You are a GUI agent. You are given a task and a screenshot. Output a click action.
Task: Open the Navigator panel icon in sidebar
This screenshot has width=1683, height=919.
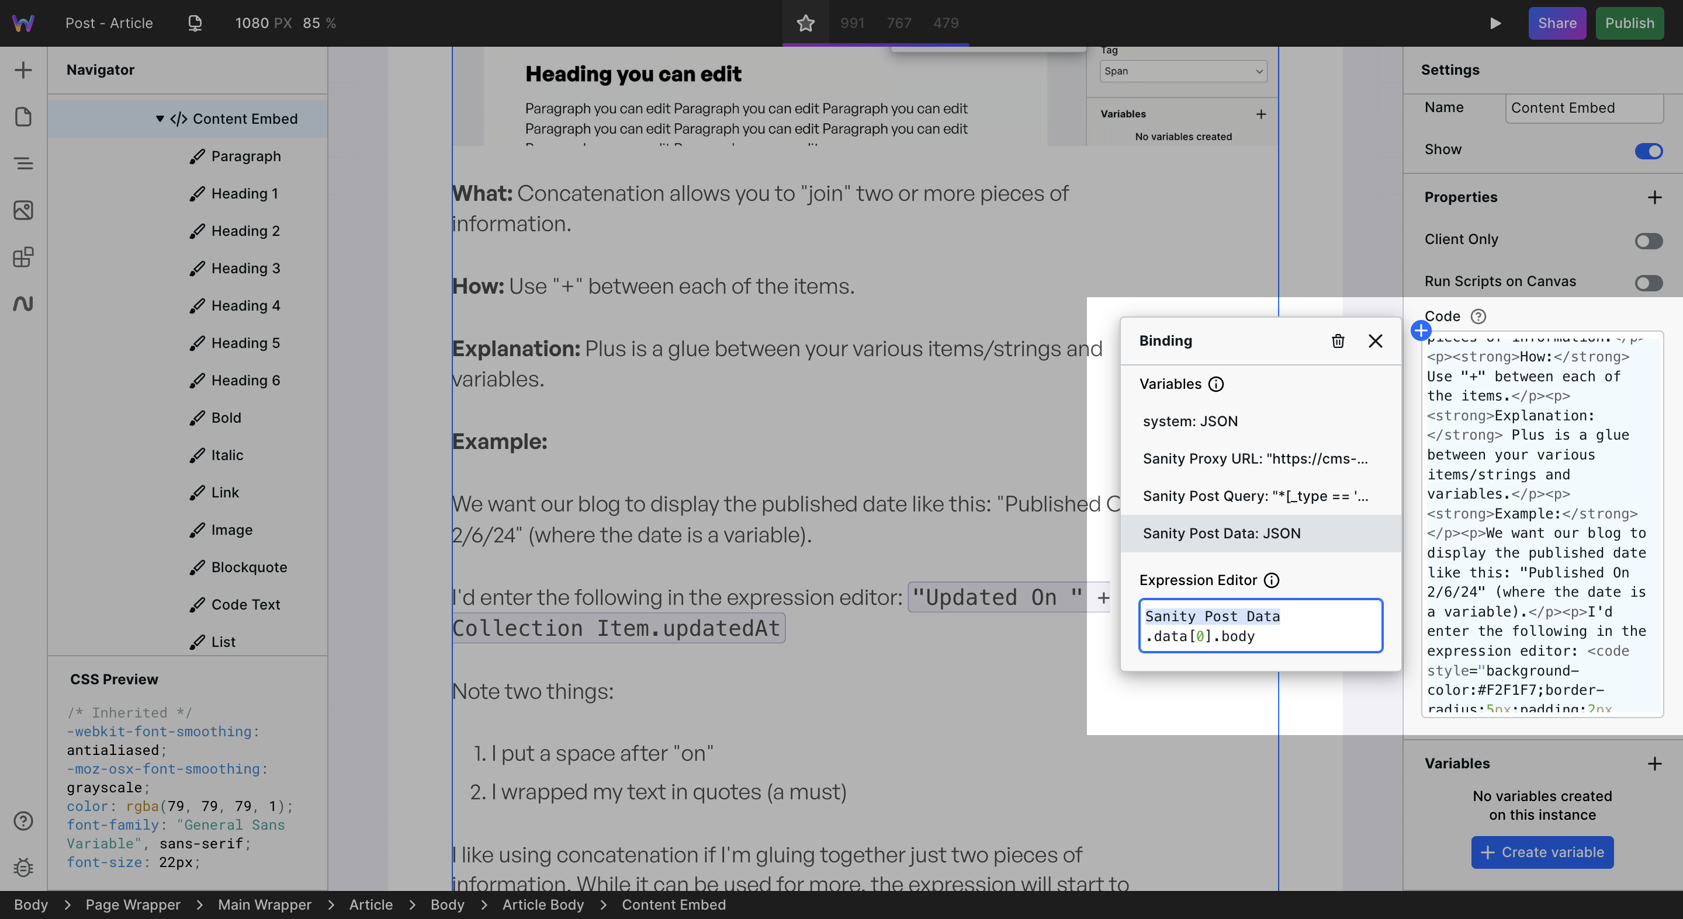(x=23, y=163)
